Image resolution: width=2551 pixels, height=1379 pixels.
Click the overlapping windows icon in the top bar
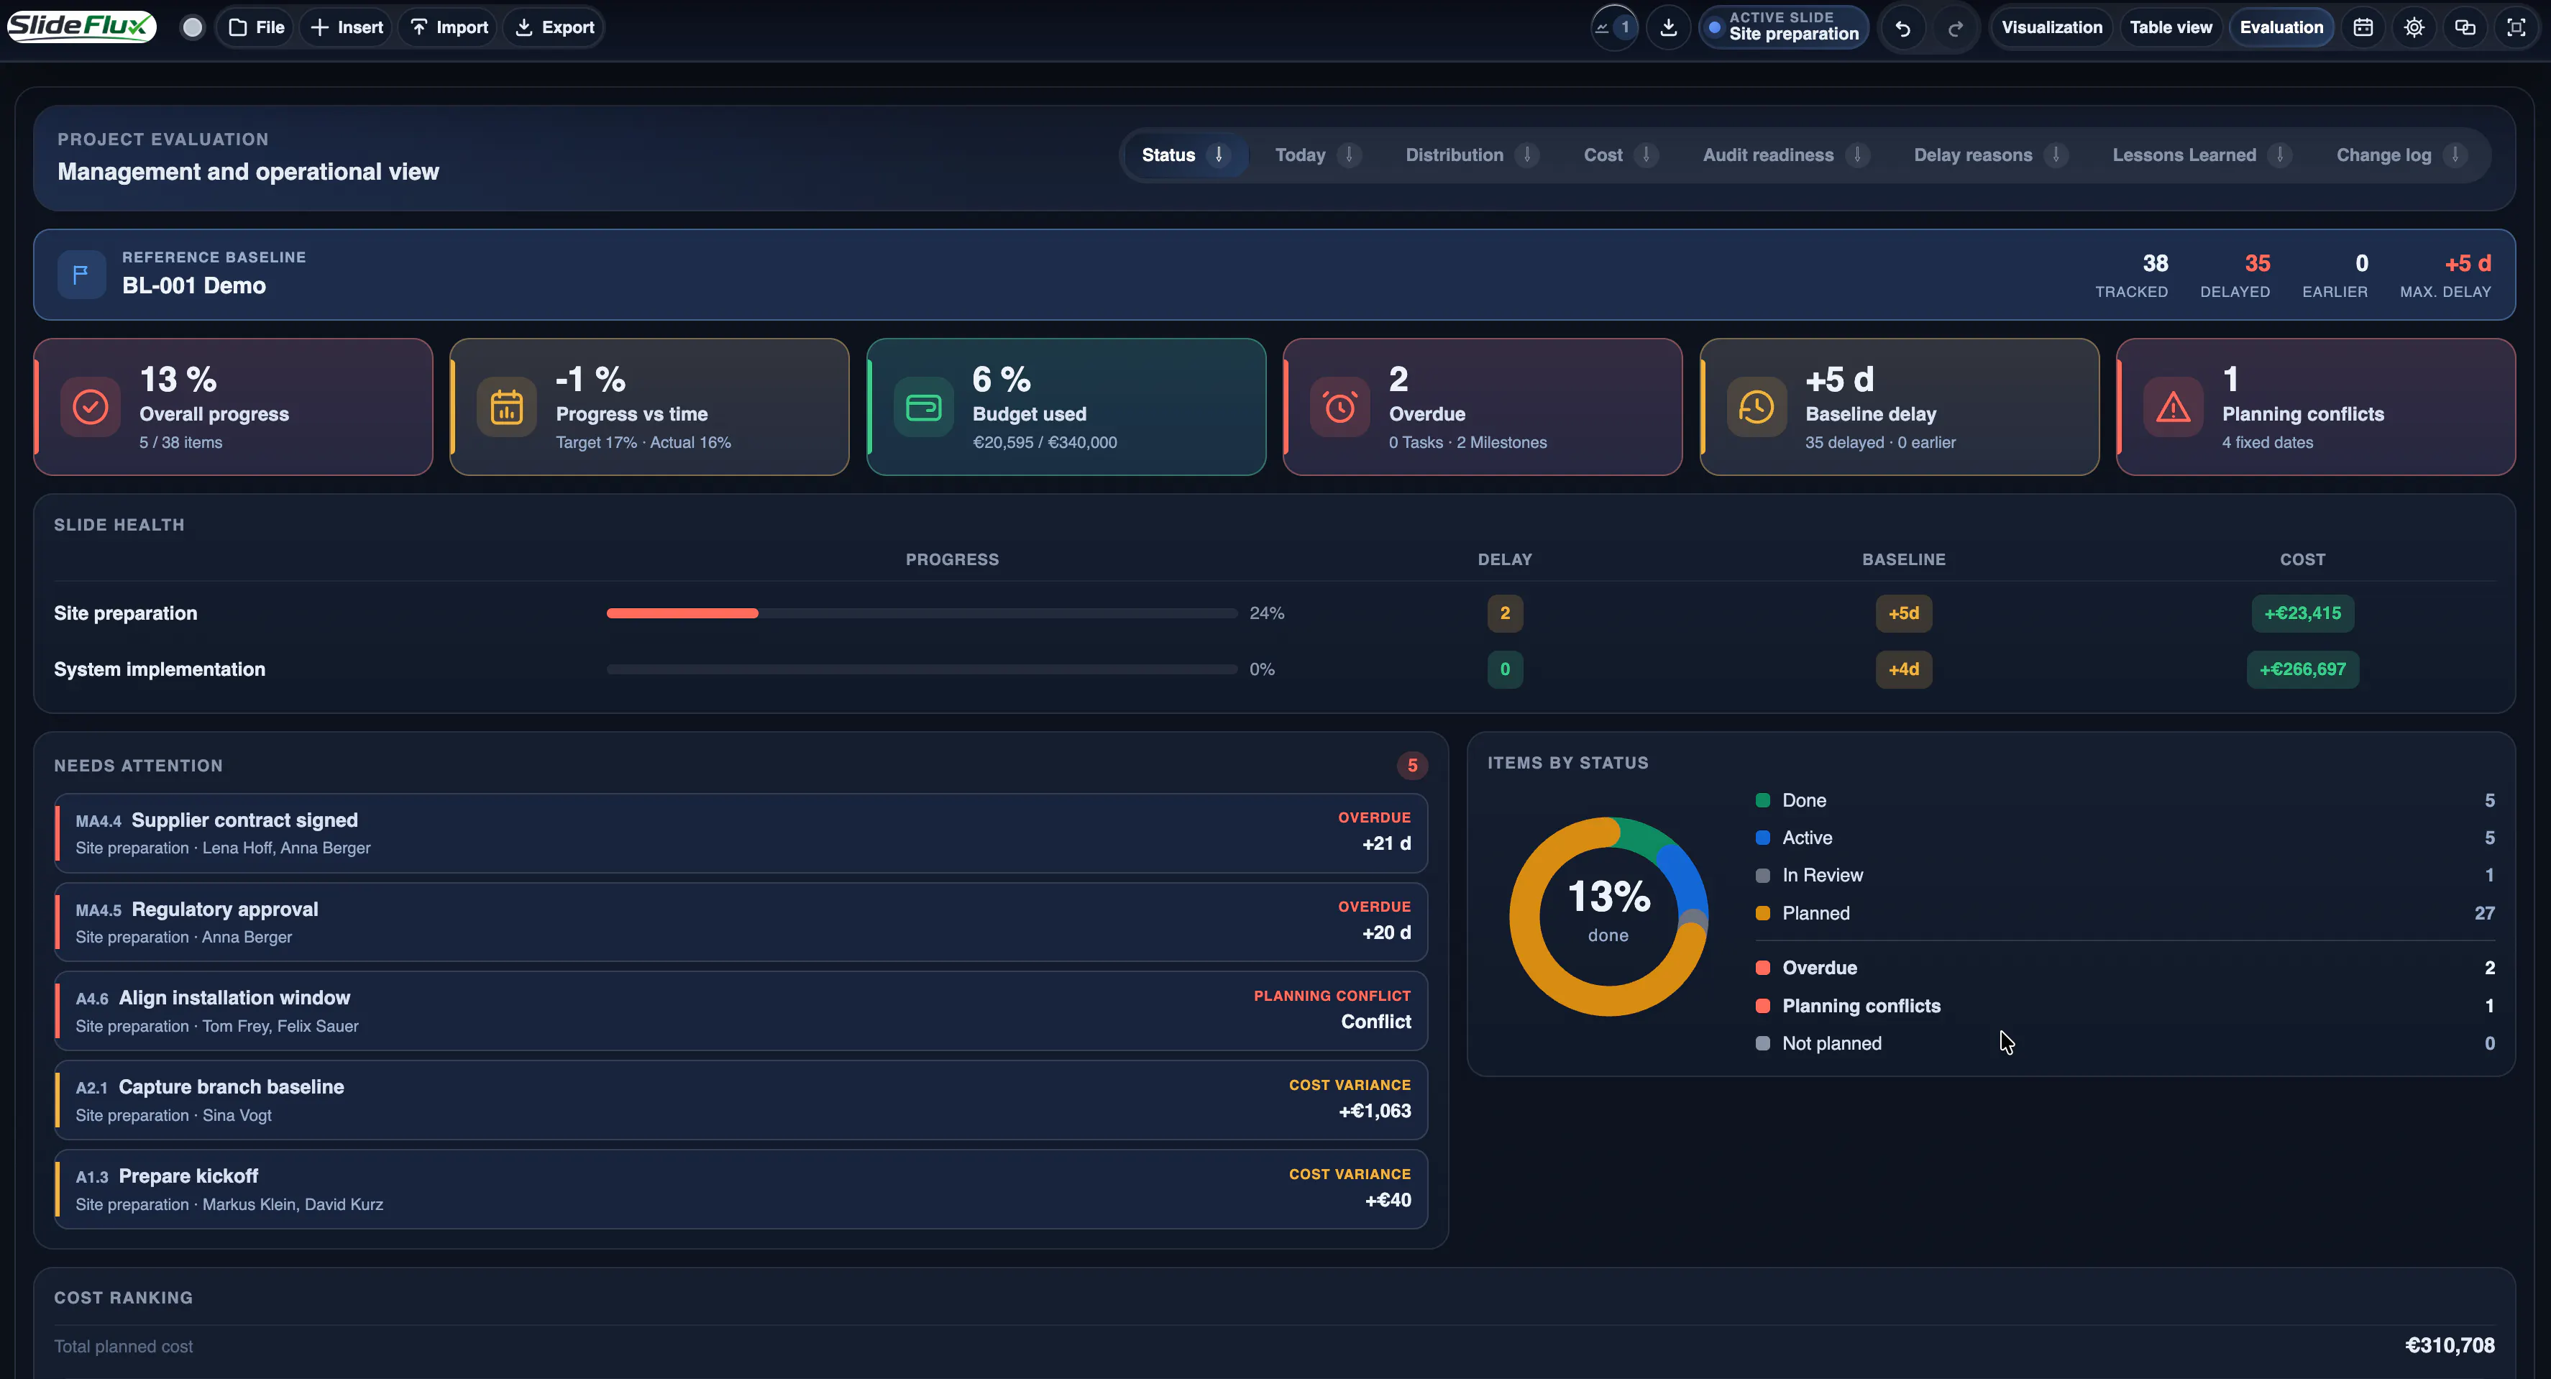click(2465, 28)
